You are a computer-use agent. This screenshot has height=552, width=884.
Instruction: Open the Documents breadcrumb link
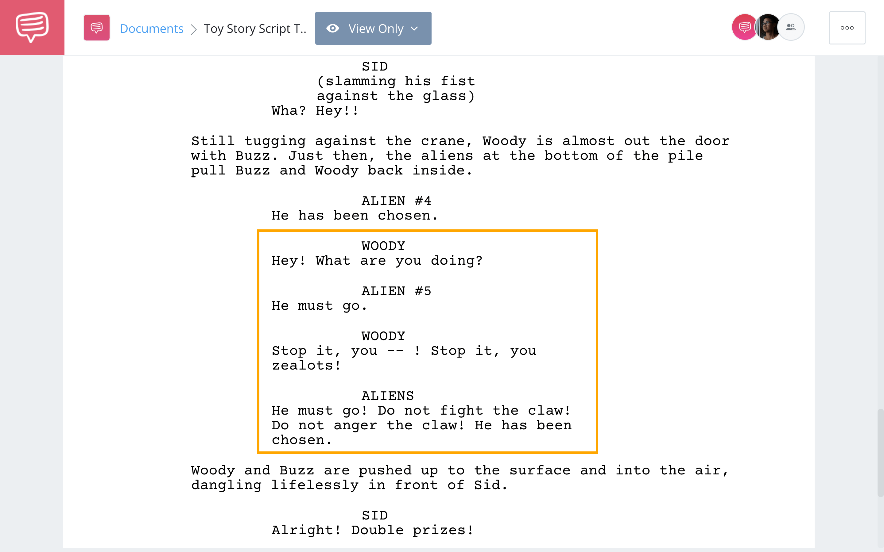coord(152,29)
